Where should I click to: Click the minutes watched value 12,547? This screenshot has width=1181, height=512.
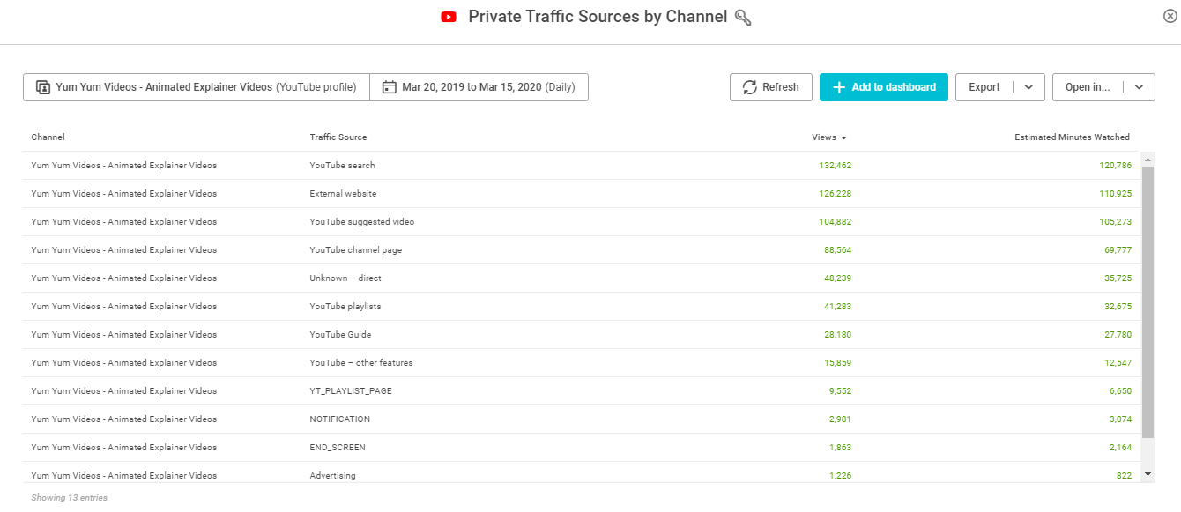click(x=1118, y=363)
